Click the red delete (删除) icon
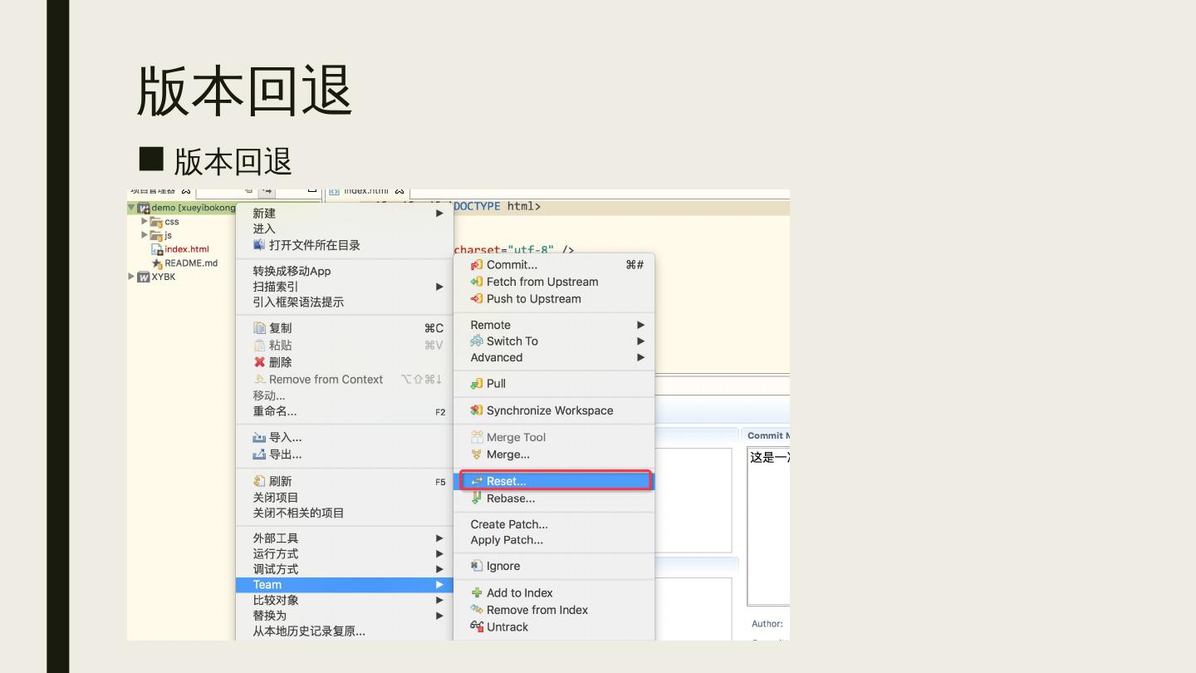The image size is (1196, 673). point(259,362)
